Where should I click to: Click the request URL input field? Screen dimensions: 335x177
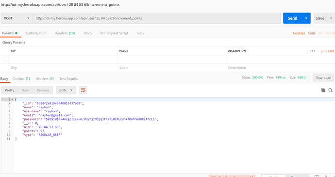[157, 18]
